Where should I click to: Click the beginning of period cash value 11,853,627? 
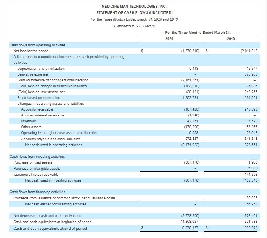(x=191, y=222)
